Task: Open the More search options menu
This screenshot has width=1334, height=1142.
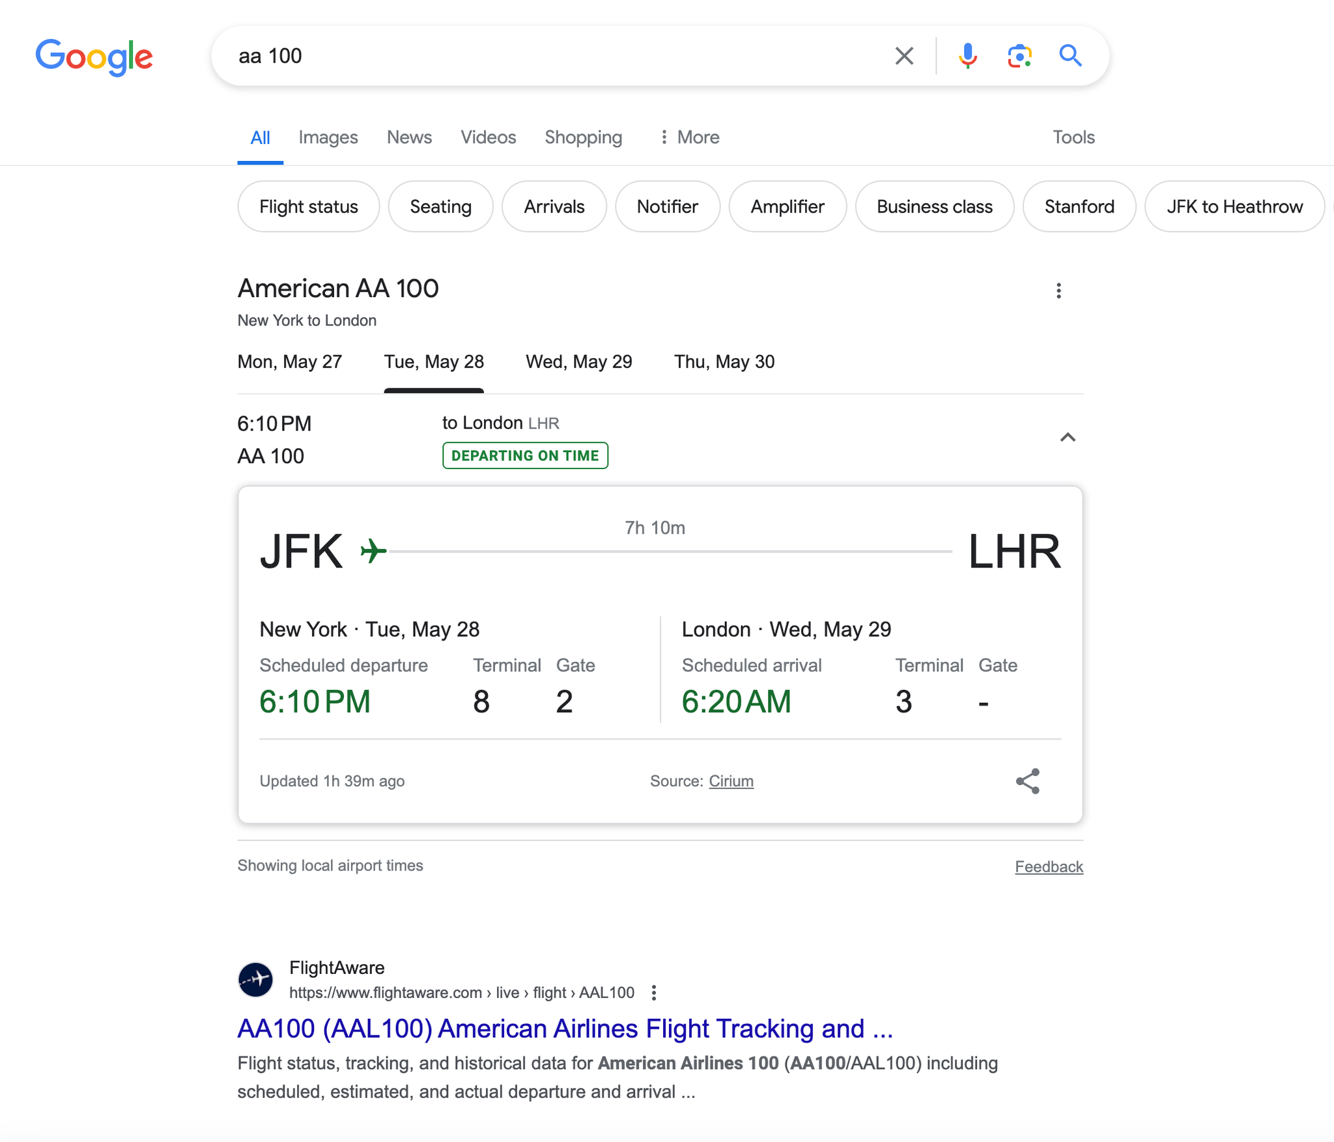Action: tap(688, 137)
